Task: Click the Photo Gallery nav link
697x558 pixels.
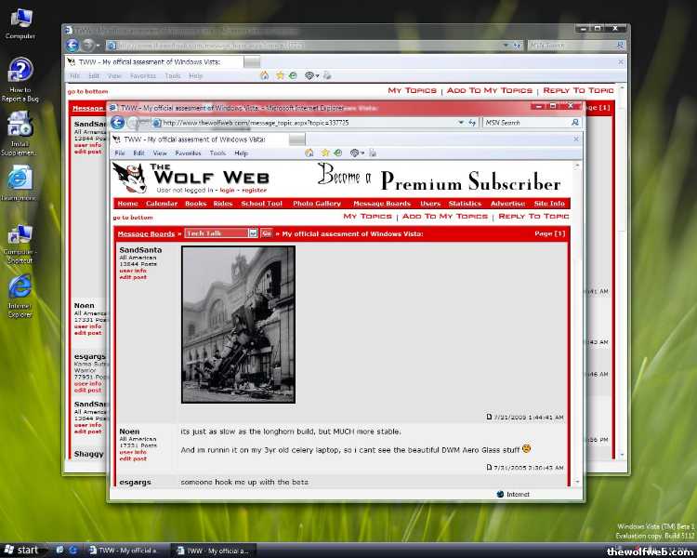Action: pyautogui.click(x=317, y=204)
